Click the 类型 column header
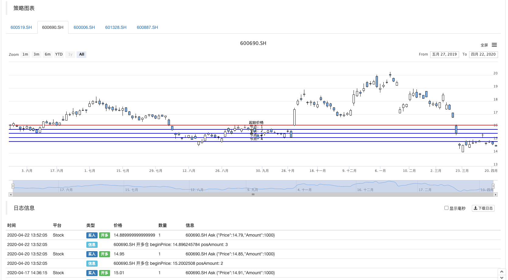 (91, 225)
